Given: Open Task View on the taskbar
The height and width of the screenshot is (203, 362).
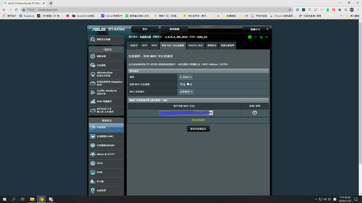Looking at the screenshot, I should click(23, 199).
